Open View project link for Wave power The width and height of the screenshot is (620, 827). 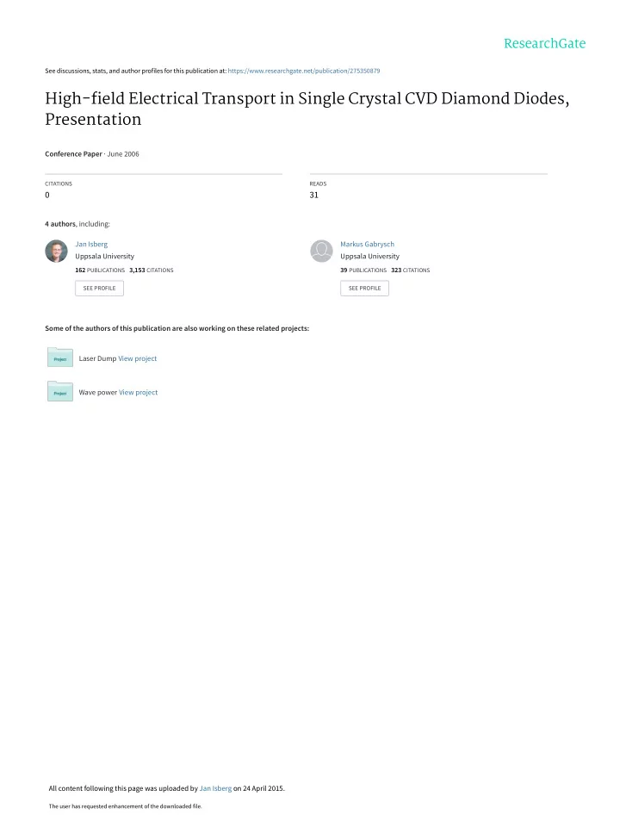pos(138,393)
